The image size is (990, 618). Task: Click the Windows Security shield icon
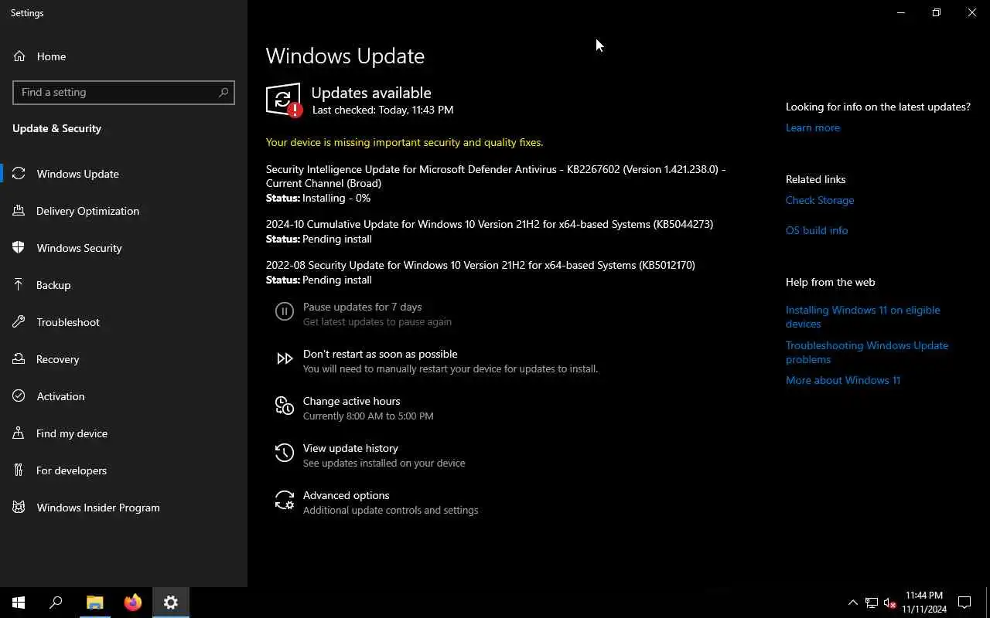point(19,248)
